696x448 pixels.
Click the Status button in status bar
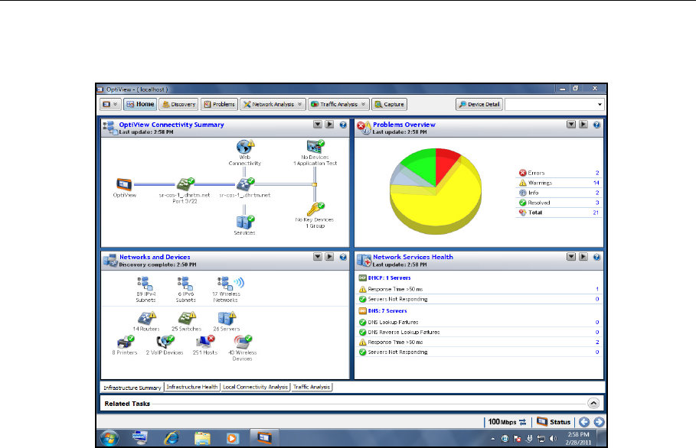[554, 422]
